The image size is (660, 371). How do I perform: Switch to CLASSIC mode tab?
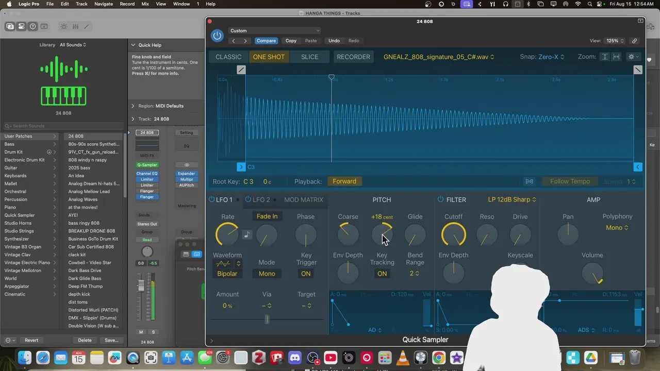point(228,57)
